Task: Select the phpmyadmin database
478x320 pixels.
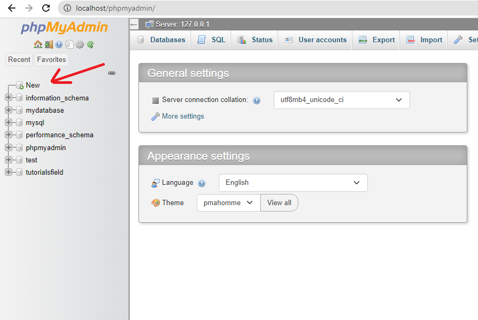Action: [46, 147]
